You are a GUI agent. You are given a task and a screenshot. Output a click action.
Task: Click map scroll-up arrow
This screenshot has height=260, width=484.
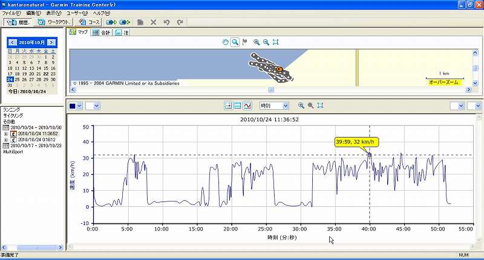tap(475, 52)
